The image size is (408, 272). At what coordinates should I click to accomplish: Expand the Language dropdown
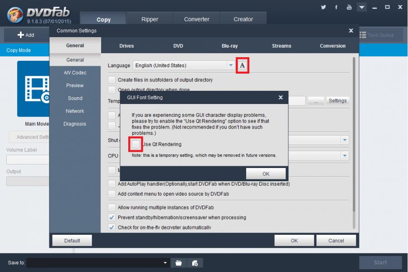(x=231, y=65)
